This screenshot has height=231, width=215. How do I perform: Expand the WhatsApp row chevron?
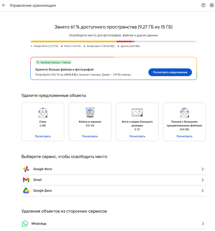[203, 224]
